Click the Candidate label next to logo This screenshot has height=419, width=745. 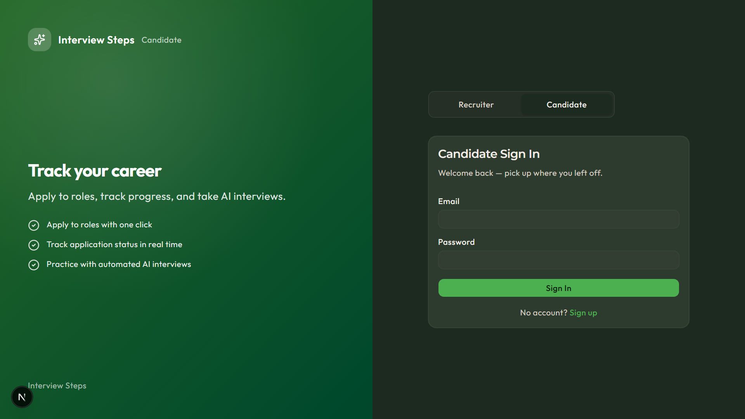click(x=161, y=40)
